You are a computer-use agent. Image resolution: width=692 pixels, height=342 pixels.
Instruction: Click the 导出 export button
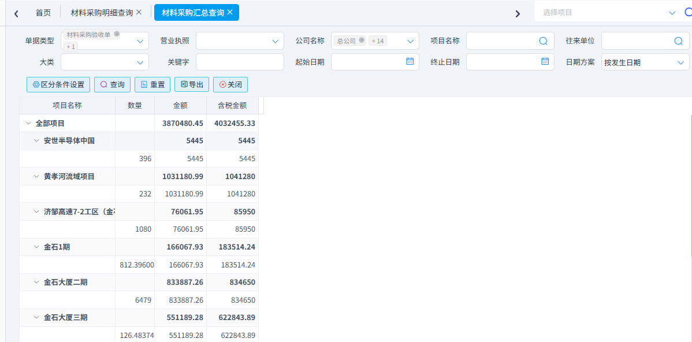[192, 85]
